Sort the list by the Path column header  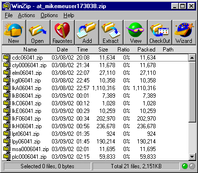point(168,50)
